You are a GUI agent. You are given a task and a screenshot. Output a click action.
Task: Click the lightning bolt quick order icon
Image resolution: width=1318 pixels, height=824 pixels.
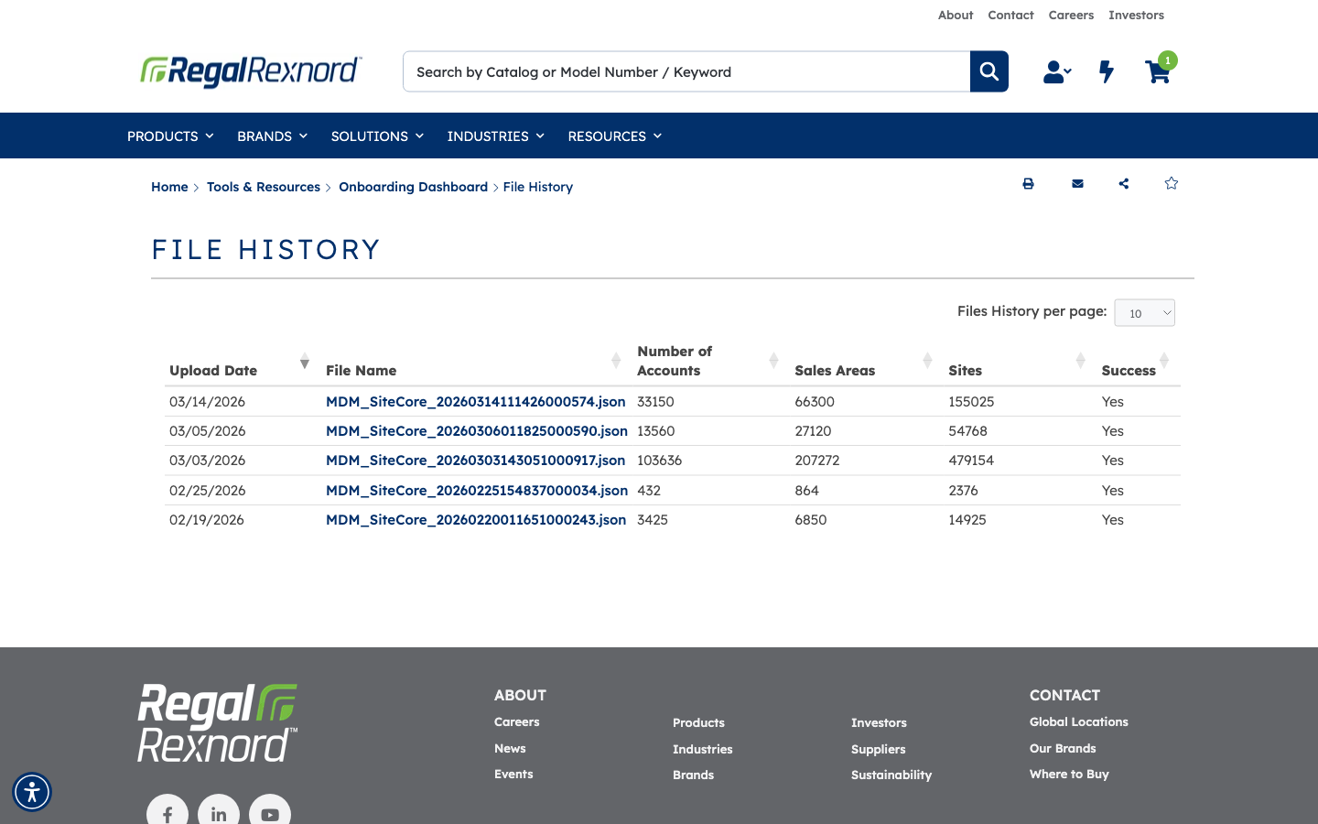[x=1107, y=71]
